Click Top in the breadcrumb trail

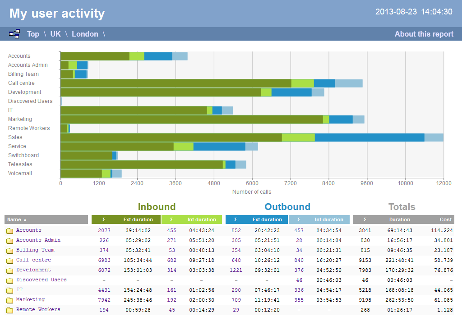pyautogui.click(x=33, y=33)
